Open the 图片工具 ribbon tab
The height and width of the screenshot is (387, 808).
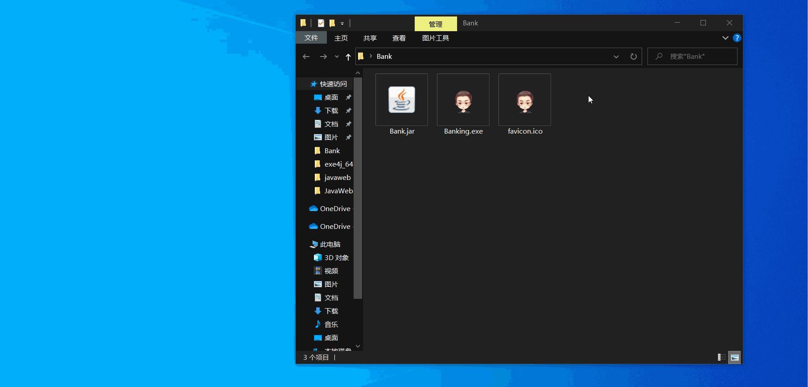[x=436, y=38]
